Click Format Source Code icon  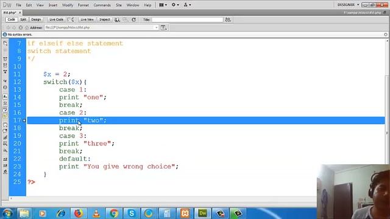point(5,172)
